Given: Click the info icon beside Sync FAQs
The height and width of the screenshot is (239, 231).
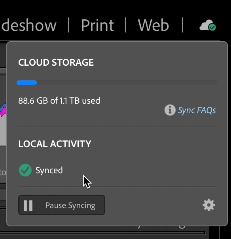Looking at the screenshot, I should pyautogui.click(x=170, y=110).
